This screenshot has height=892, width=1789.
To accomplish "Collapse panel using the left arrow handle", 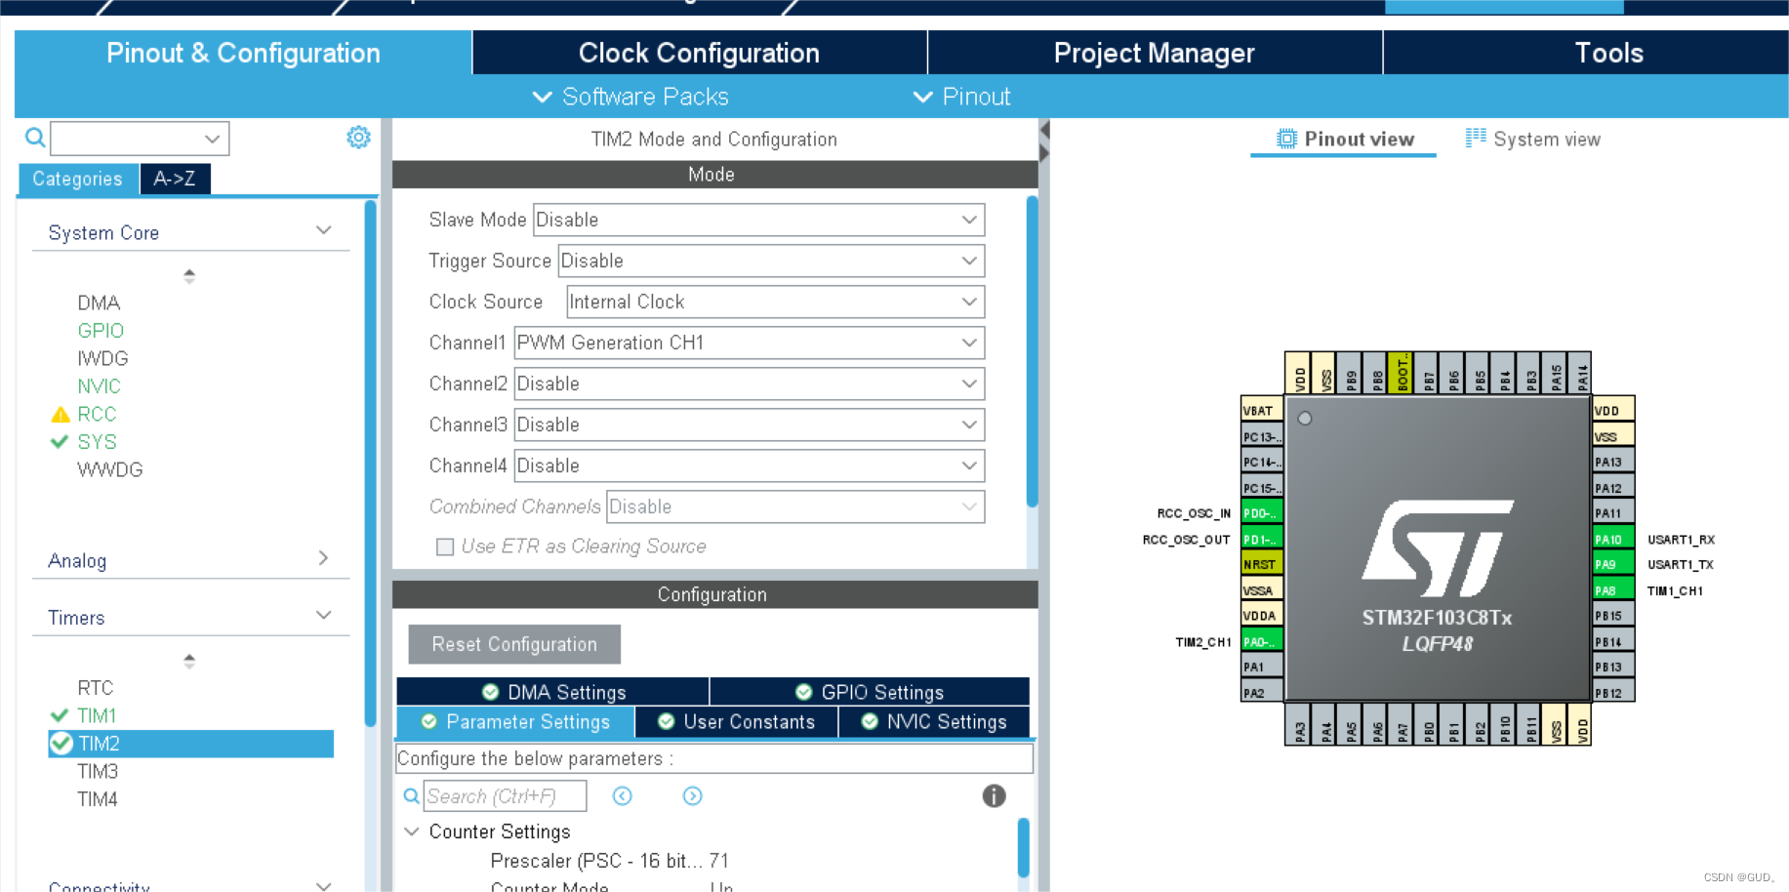I will point(1044,130).
